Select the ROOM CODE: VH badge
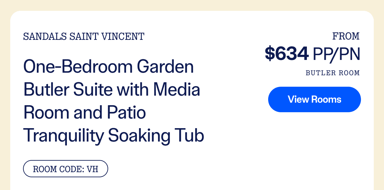This screenshot has width=384, height=190. [66, 169]
